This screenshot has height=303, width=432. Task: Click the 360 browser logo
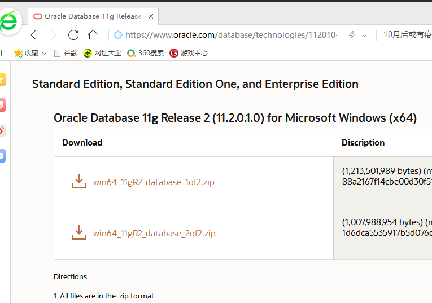click(x=10, y=21)
